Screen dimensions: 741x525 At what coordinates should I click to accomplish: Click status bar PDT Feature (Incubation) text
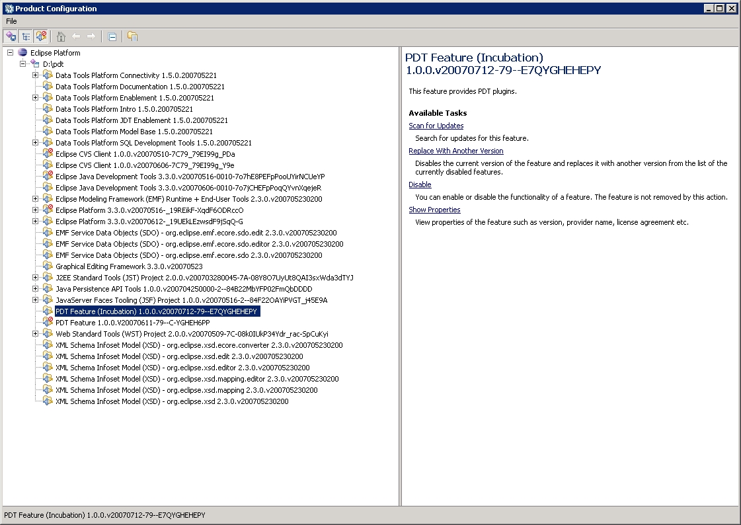coord(104,515)
